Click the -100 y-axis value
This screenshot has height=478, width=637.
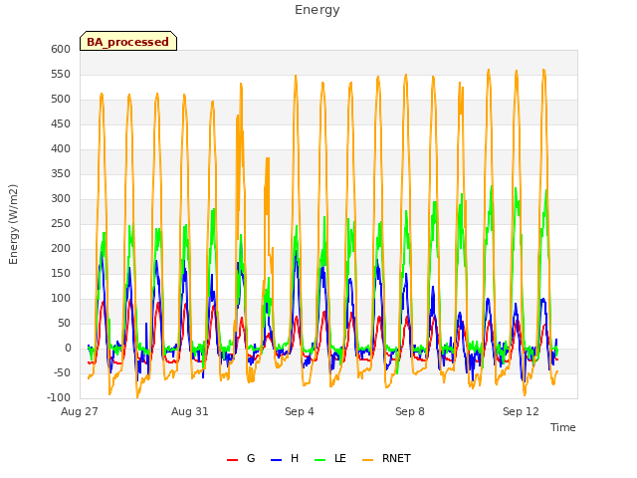click(x=59, y=398)
